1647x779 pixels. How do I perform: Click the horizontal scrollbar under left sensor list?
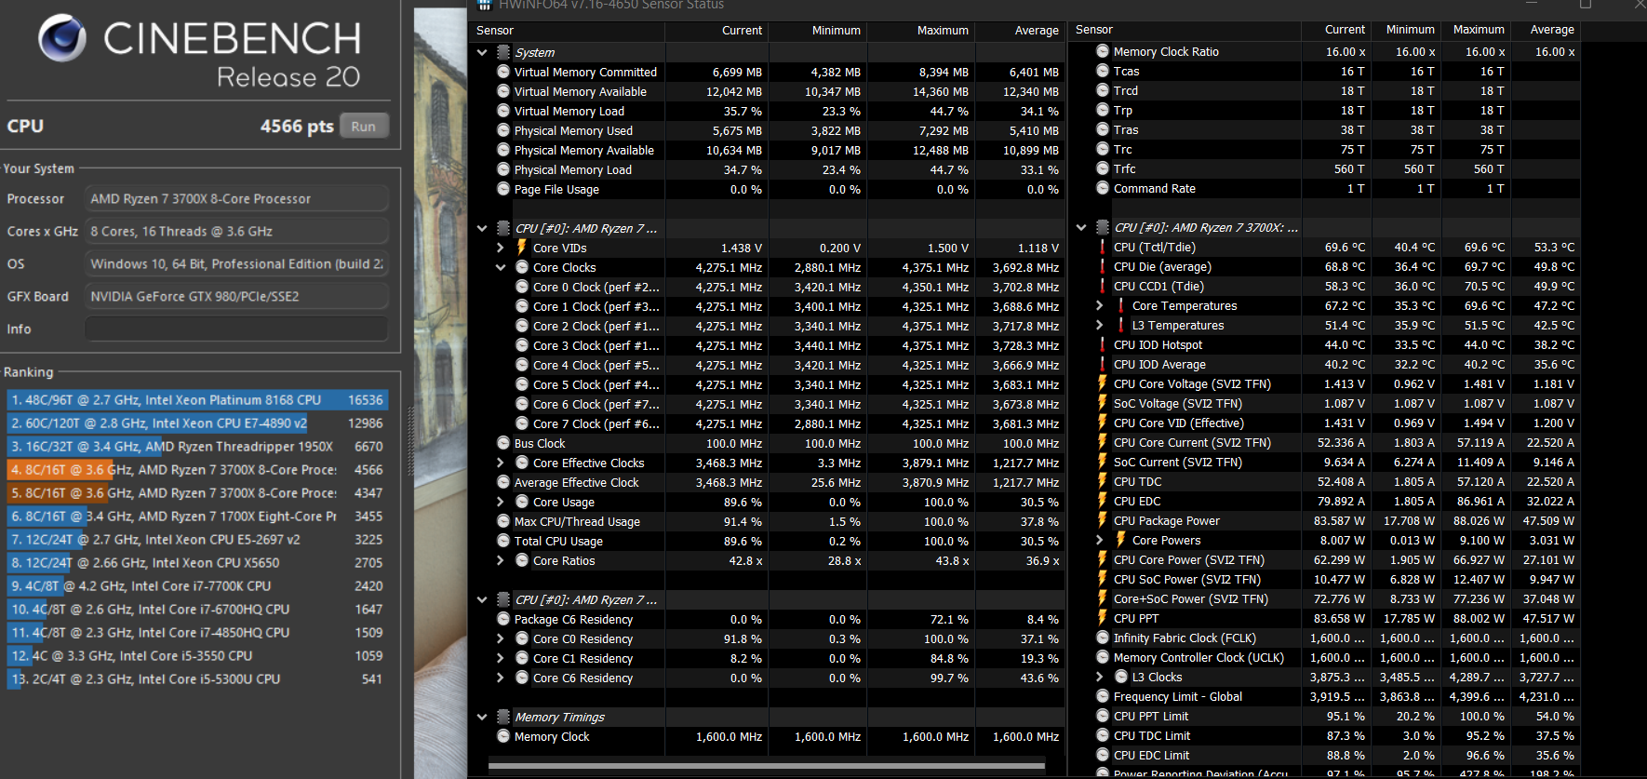[767, 766]
